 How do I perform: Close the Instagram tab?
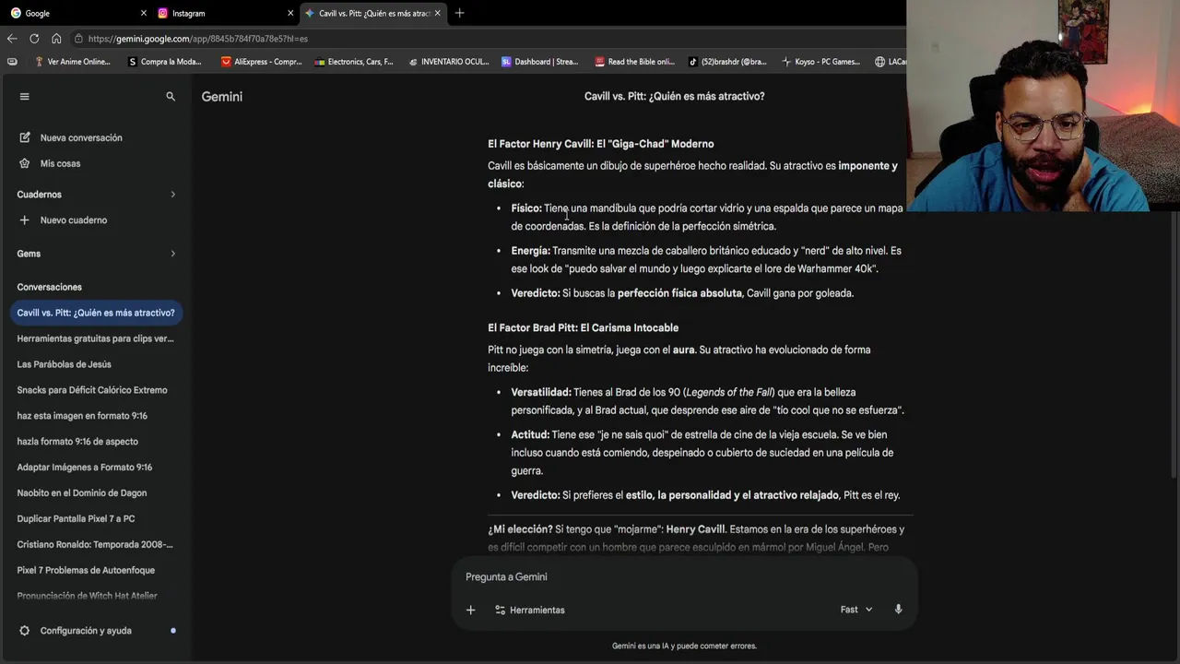pyautogui.click(x=290, y=13)
